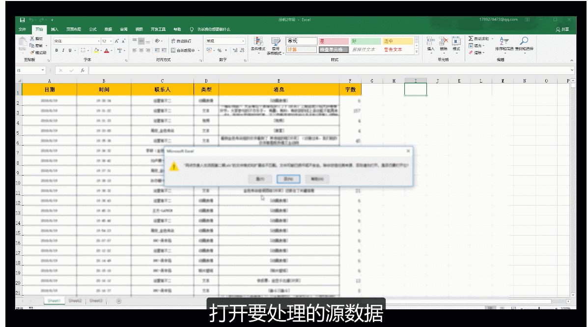The image size is (588, 327).
Task: Open the font size dropdown showing 12
Action: (111, 41)
